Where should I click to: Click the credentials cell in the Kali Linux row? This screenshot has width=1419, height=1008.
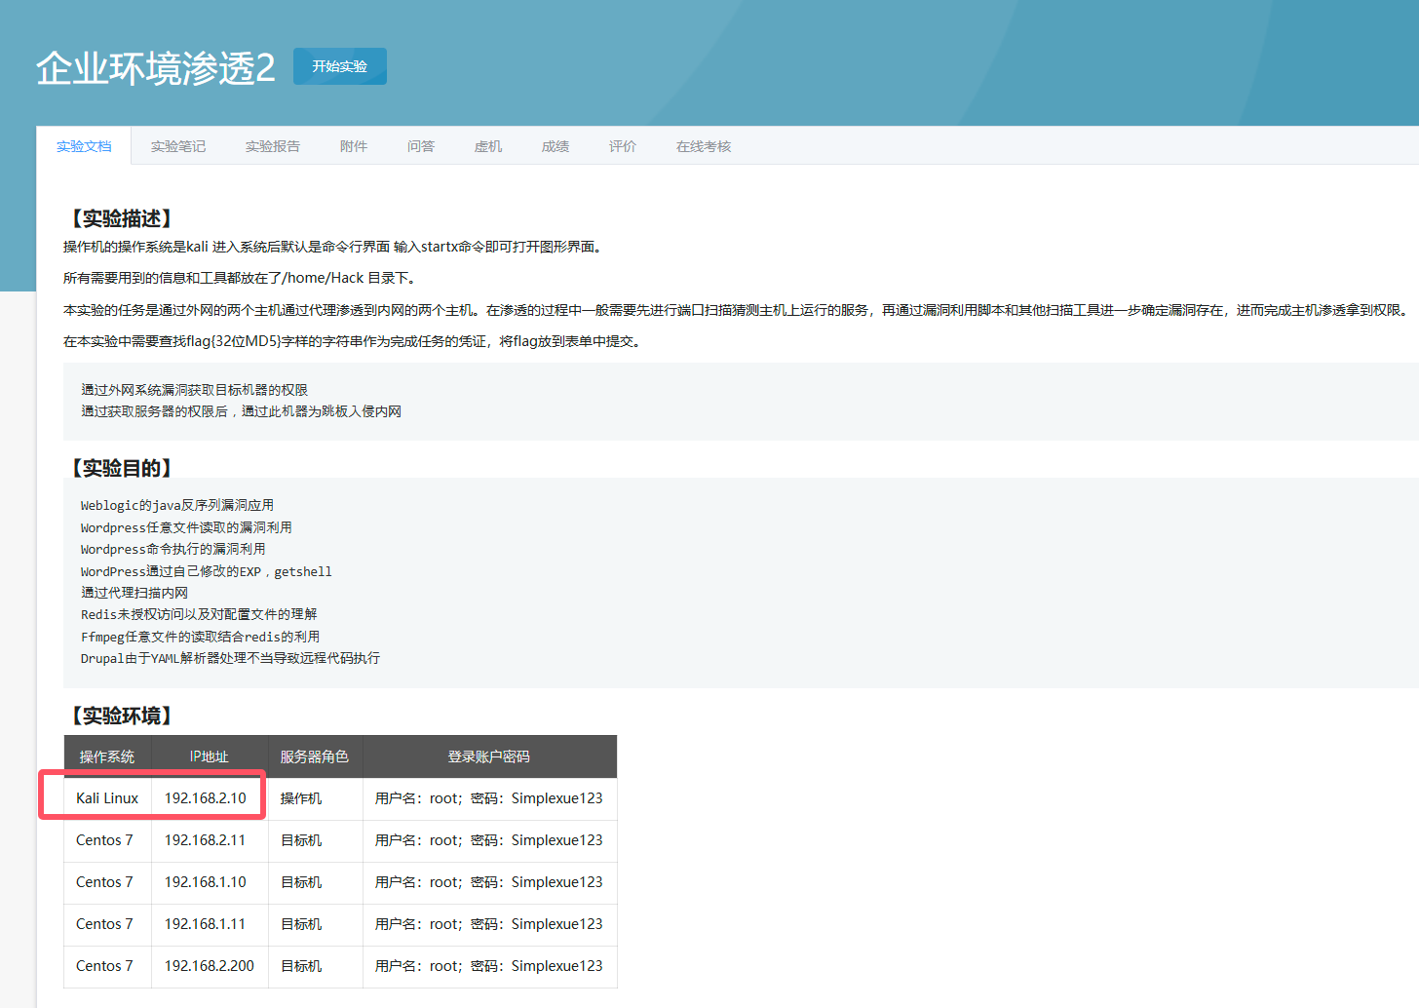pos(489,798)
